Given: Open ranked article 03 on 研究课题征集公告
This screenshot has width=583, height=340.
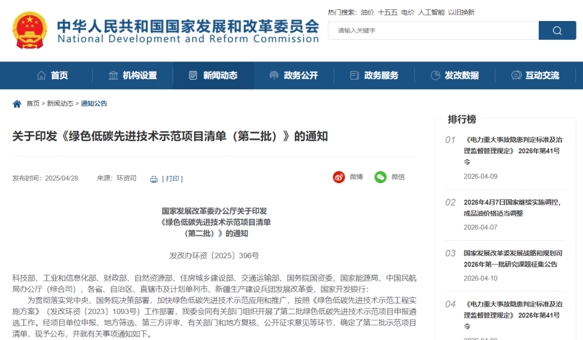Looking at the screenshot, I should pos(513,259).
